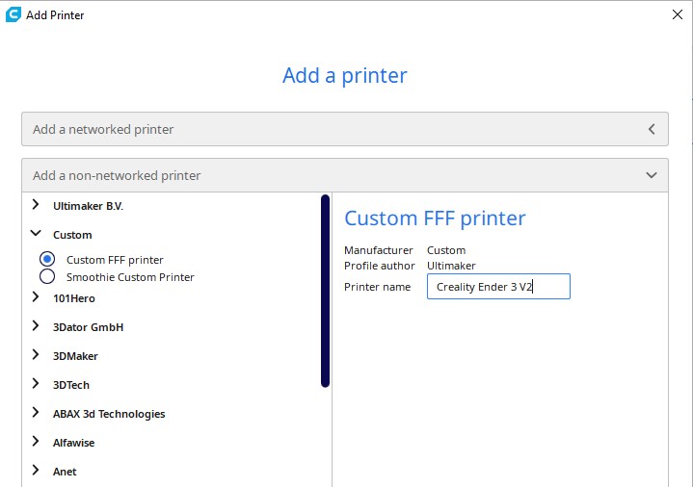Close the Add Printer dialog
Screen dimensions: 693x487
pyautogui.click(x=677, y=14)
